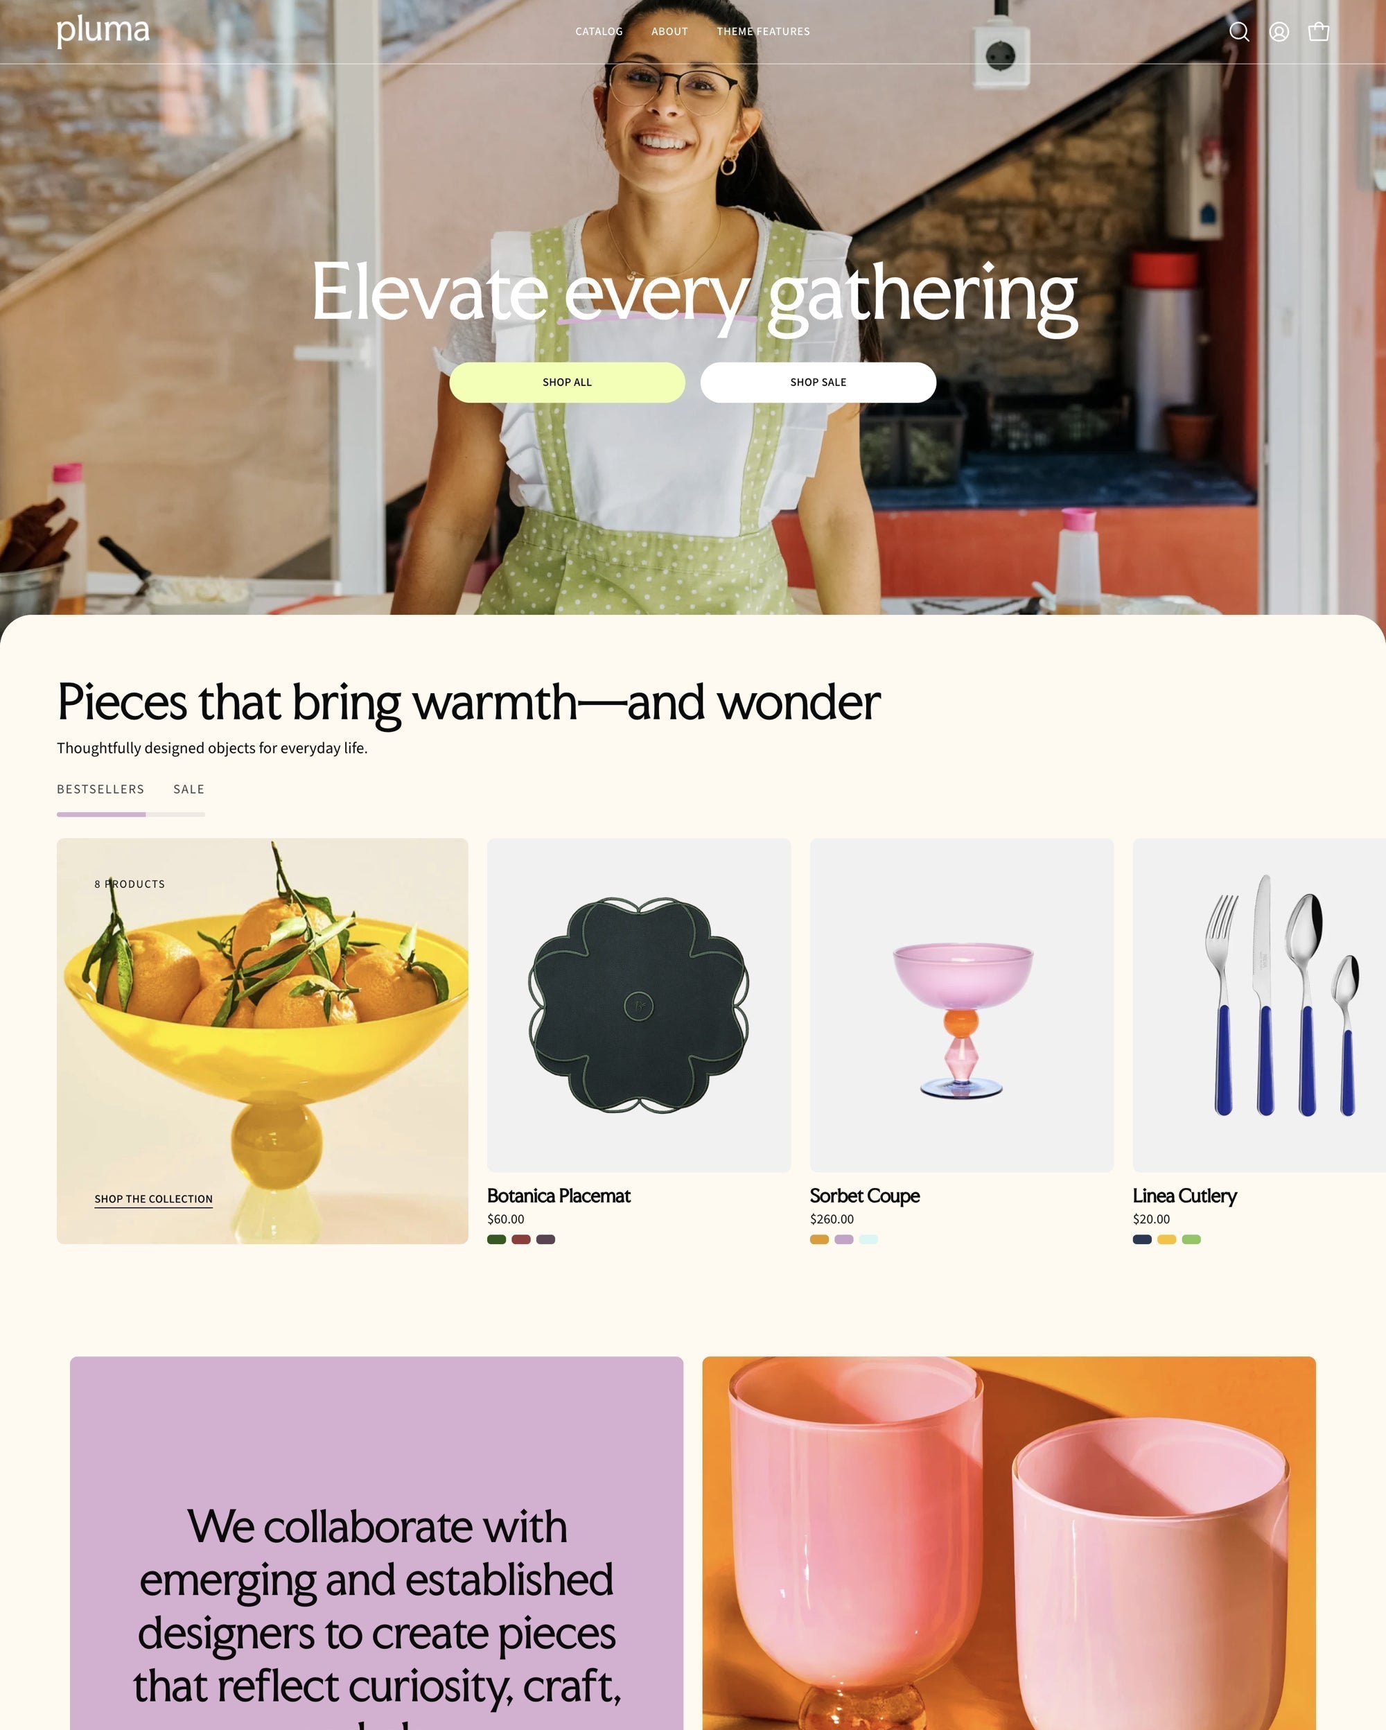The height and width of the screenshot is (1730, 1386).
Task: Switch to the Sale tab
Action: point(189,789)
